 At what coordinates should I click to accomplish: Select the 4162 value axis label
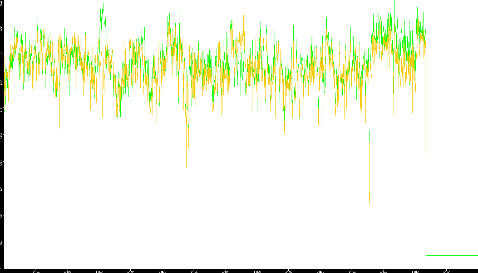coord(2,55)
